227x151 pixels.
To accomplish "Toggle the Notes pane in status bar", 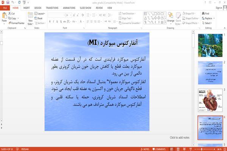I will (145, 149).
